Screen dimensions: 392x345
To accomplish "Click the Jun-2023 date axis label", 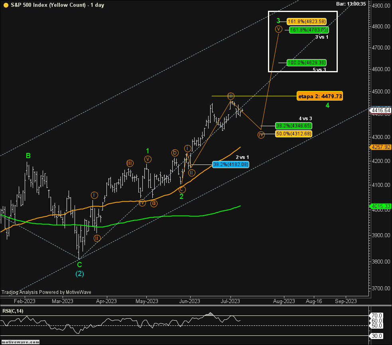I will (189, 301).
